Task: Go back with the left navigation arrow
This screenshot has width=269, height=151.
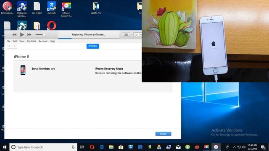Action: 9,46
